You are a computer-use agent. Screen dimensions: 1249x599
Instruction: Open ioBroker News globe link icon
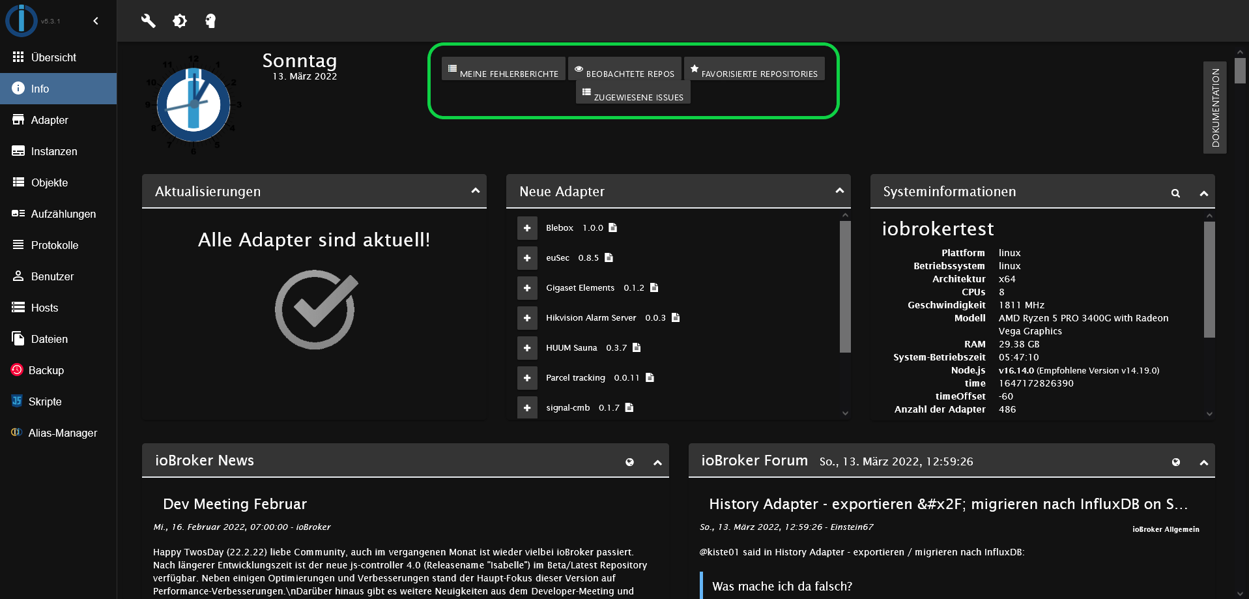click(x=629, y=462)
